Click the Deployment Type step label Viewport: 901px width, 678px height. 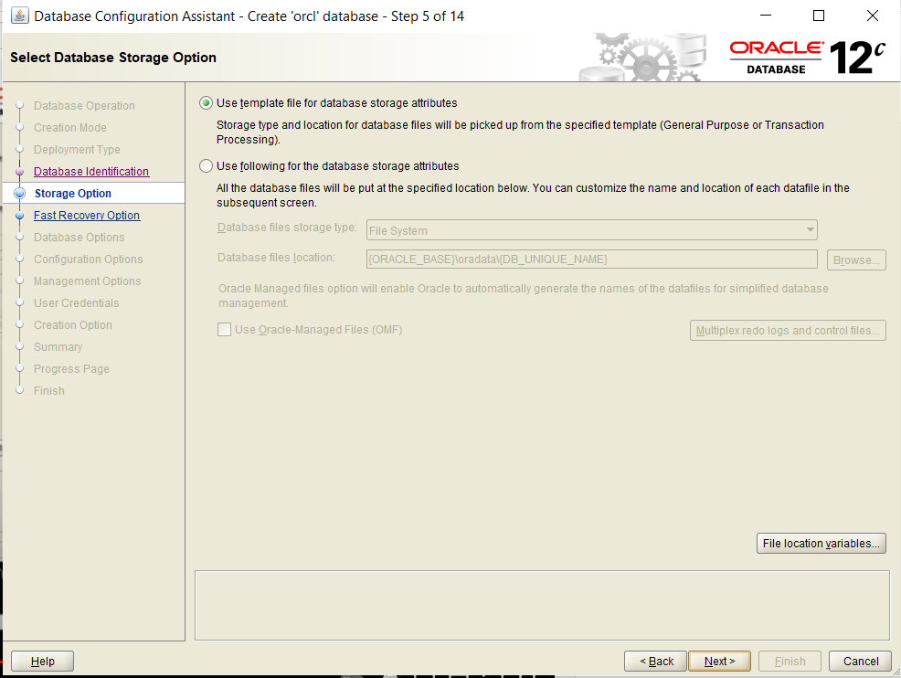pos(77,149)
